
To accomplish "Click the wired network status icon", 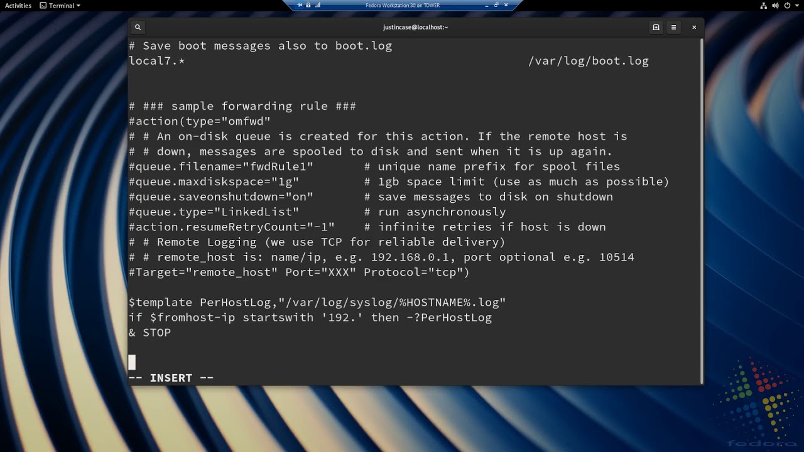I will click(x=764, y=6).
